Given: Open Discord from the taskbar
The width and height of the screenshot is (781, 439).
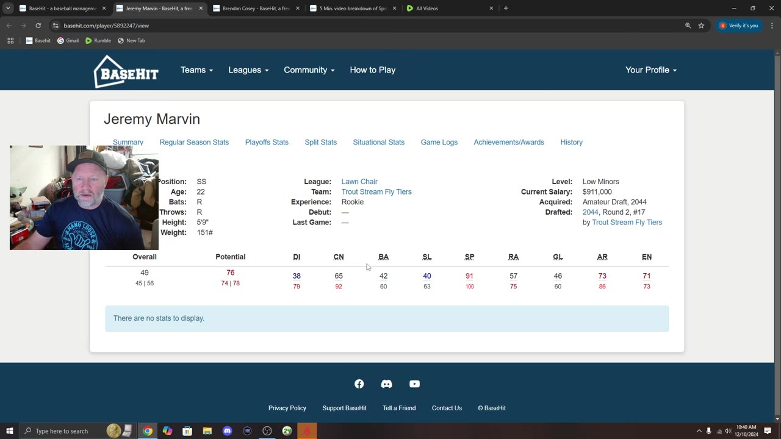Looking at the screenshot, I should pos(228,431).
